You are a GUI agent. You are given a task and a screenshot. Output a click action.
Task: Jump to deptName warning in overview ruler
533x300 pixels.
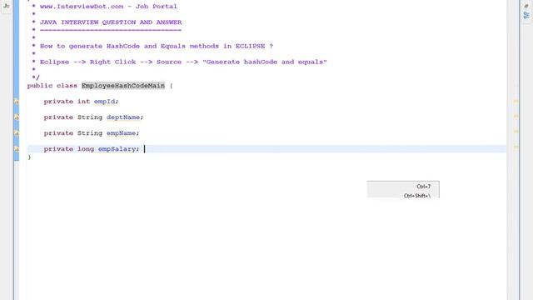pyautogui.click(x=516, y=116)
